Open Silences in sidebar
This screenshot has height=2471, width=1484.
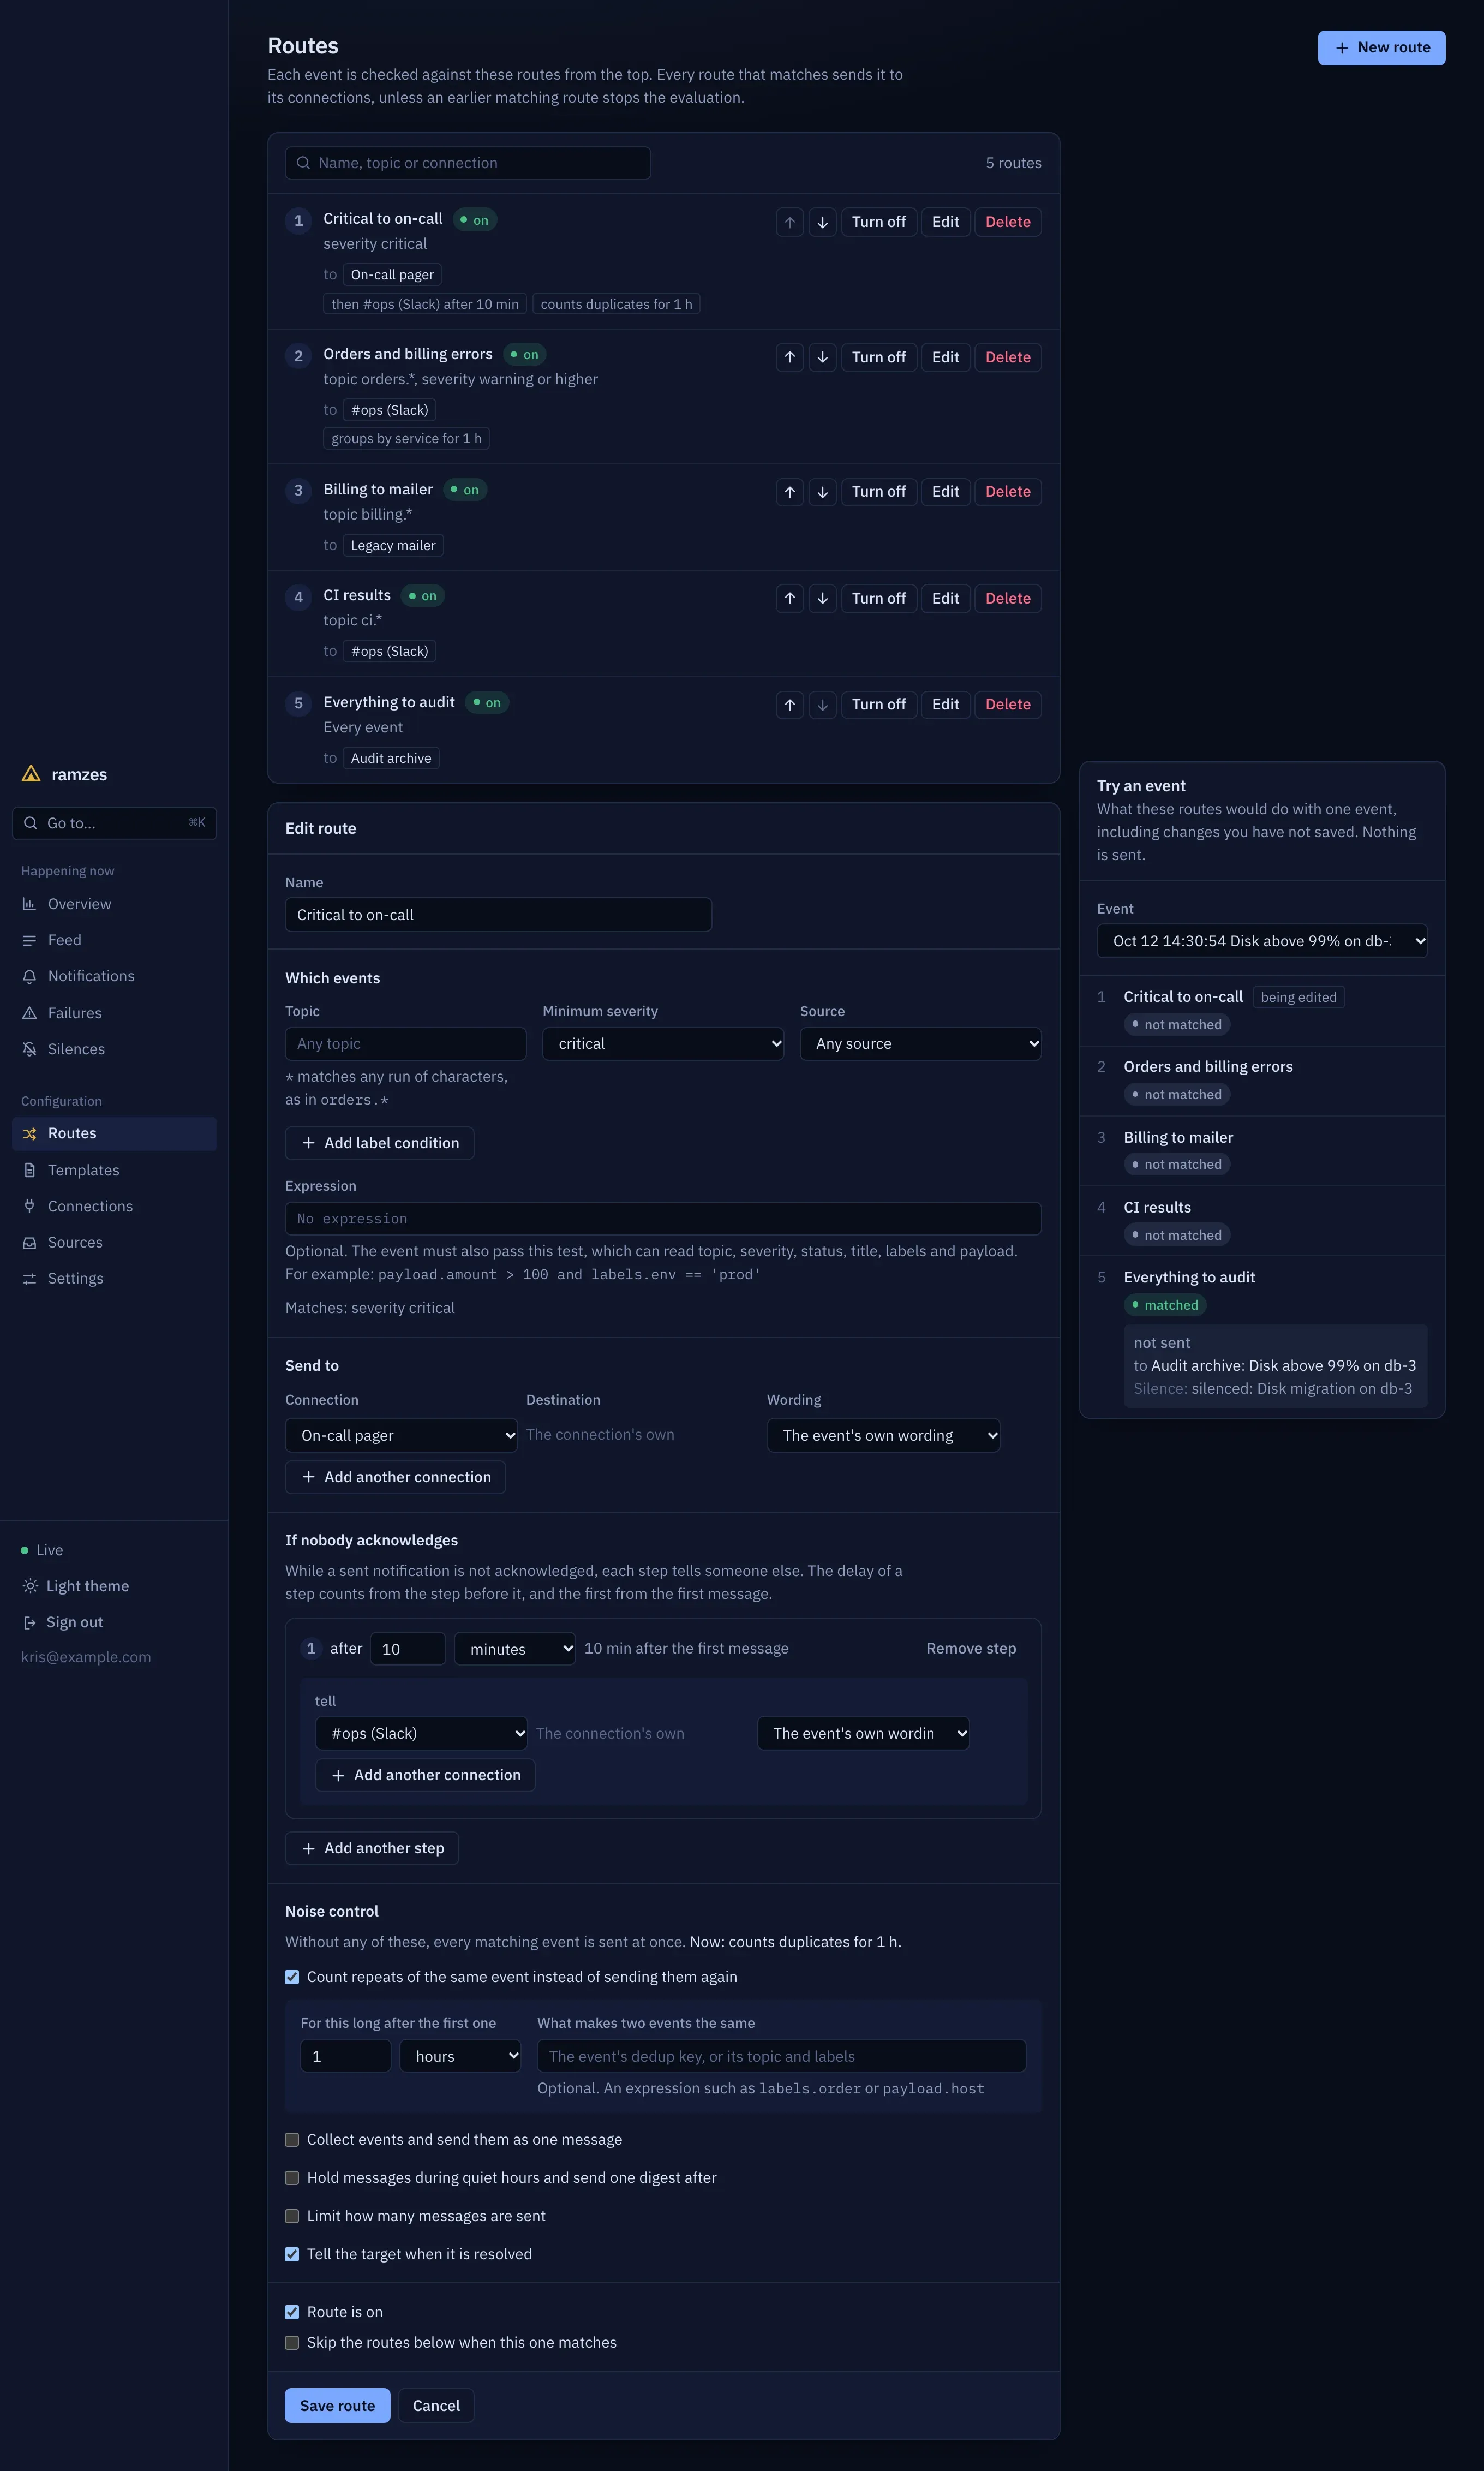(114, 1049)
